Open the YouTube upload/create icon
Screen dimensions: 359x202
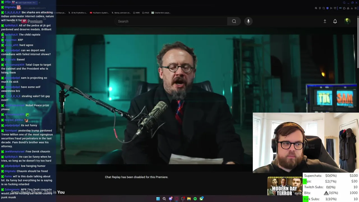[x=325, y=21]
